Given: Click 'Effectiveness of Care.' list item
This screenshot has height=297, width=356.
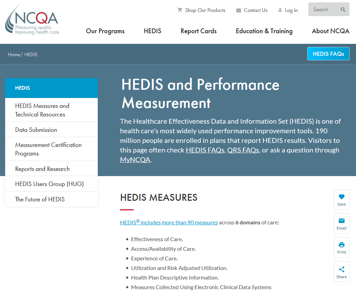Looking at the screenshot, I should click(157, 239).
